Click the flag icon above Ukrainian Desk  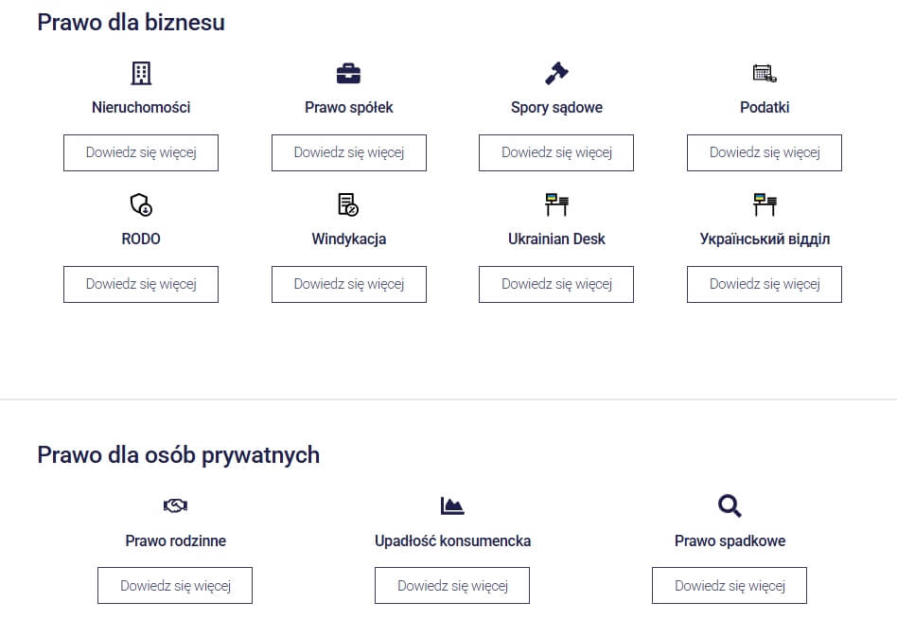[x=556, y=204]
